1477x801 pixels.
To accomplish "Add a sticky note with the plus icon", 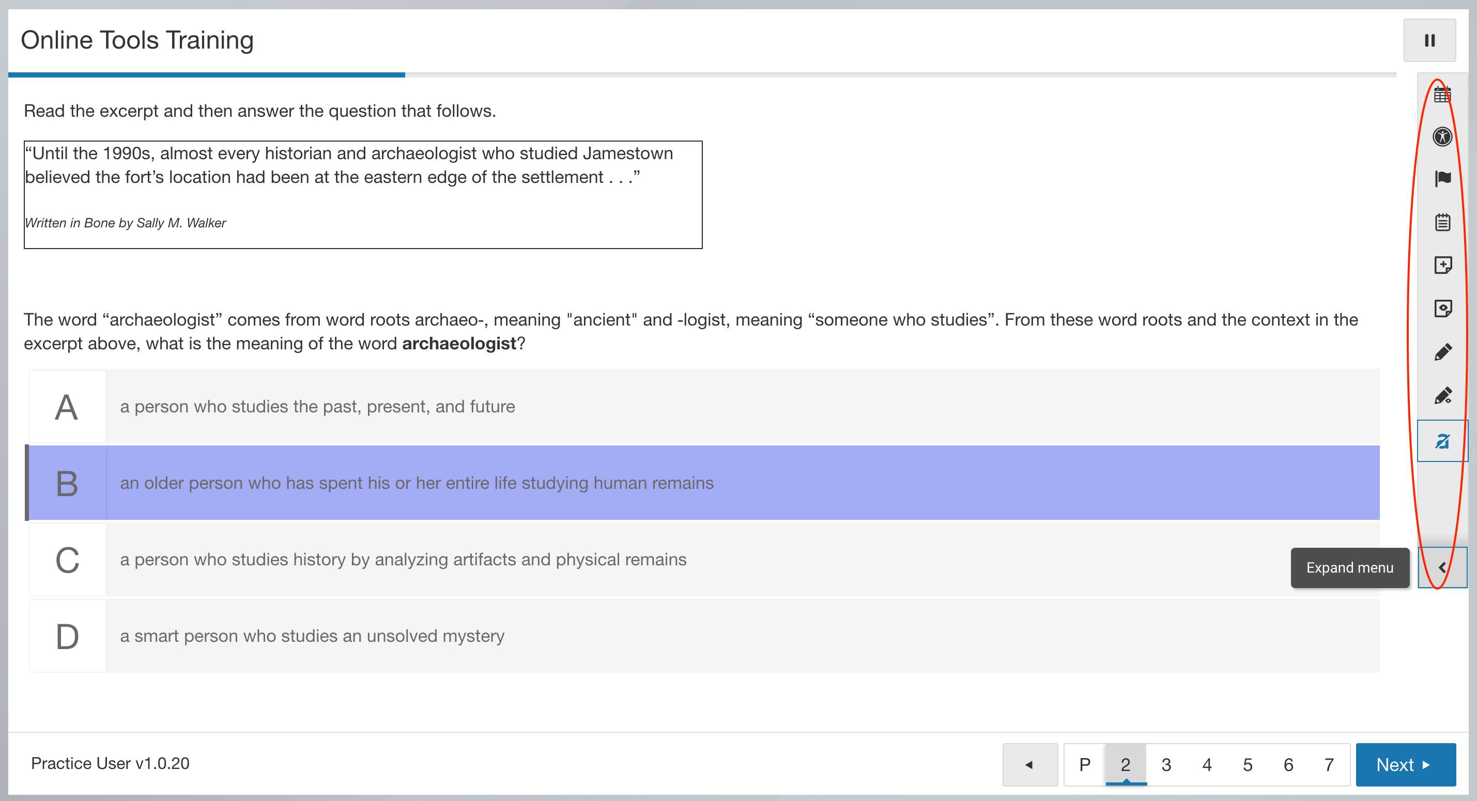I will (1442, 265).
